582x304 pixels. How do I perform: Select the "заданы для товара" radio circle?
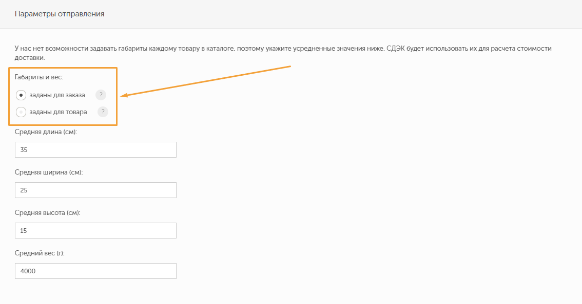pos(21,112)
